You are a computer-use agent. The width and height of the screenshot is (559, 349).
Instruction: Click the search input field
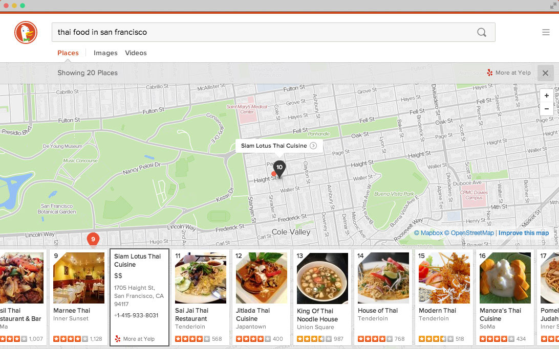pos(273,32)
